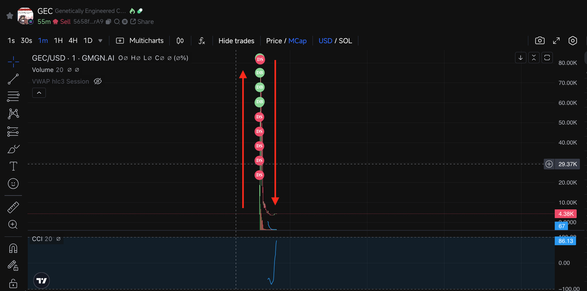Screen dimensions: 587x291
Task: Click the 55m token age label
Action: [44, 22]
